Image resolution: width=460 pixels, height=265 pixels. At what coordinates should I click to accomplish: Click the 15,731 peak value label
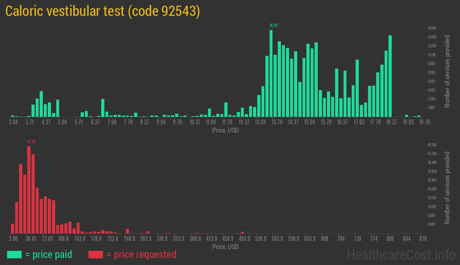pos(274,25)
